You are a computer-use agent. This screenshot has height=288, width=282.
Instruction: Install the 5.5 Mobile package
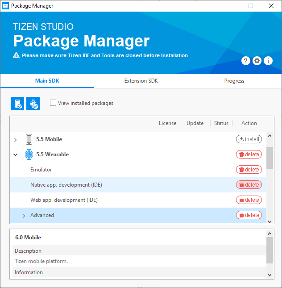point(249,139)
